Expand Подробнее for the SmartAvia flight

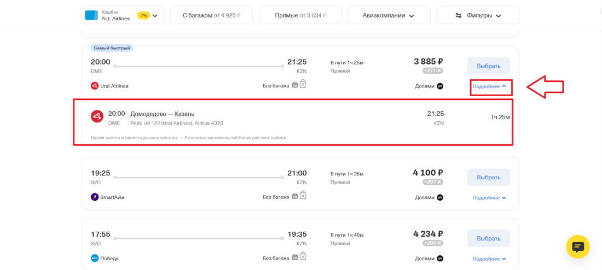coord(489,197)
